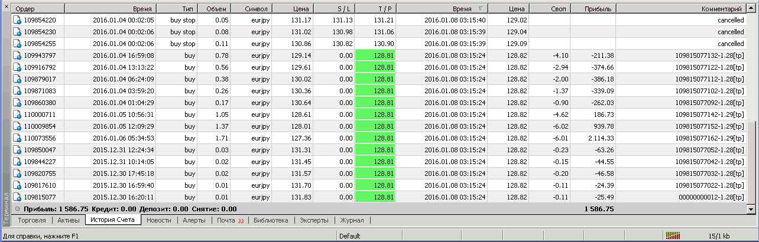Select profit value -386.18
This screenshot has width=759, height=242.
(602, 79)
